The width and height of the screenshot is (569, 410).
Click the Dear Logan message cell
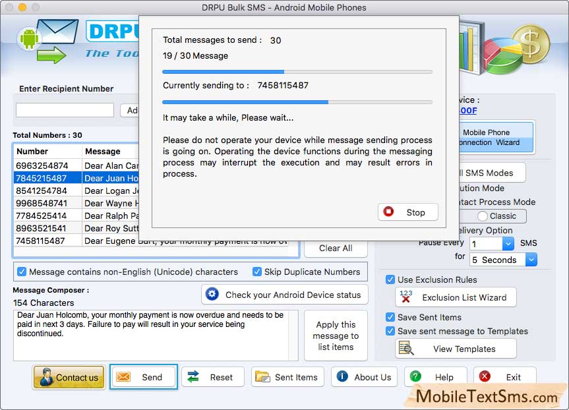click(x=111, y=190)
